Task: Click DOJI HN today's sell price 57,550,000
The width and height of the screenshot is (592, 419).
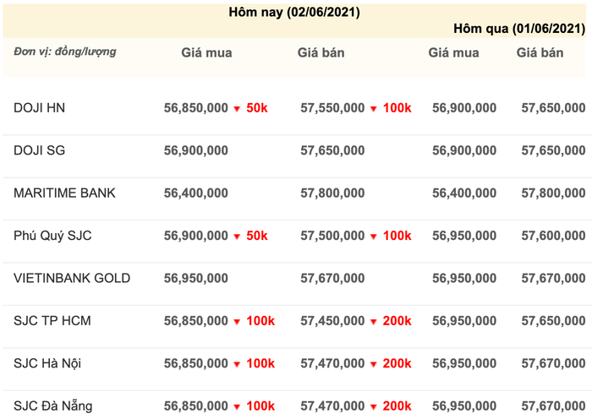Action: (332, 108)
